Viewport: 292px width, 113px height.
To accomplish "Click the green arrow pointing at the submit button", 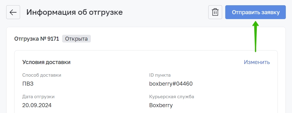I will tap(256, 36).
